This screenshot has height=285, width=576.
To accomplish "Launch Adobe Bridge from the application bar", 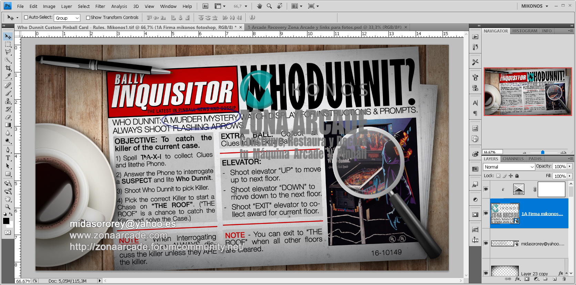I will pos(205,6).
